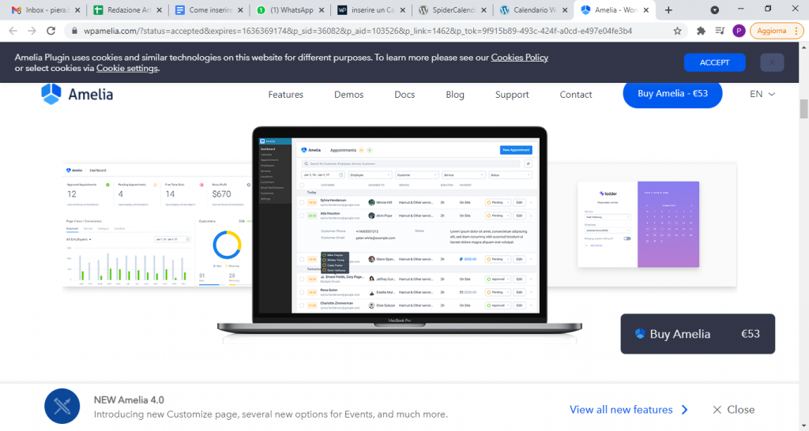Switch to the Redazione Art tab
Screen dimensions: 809x431
point(127,9)
